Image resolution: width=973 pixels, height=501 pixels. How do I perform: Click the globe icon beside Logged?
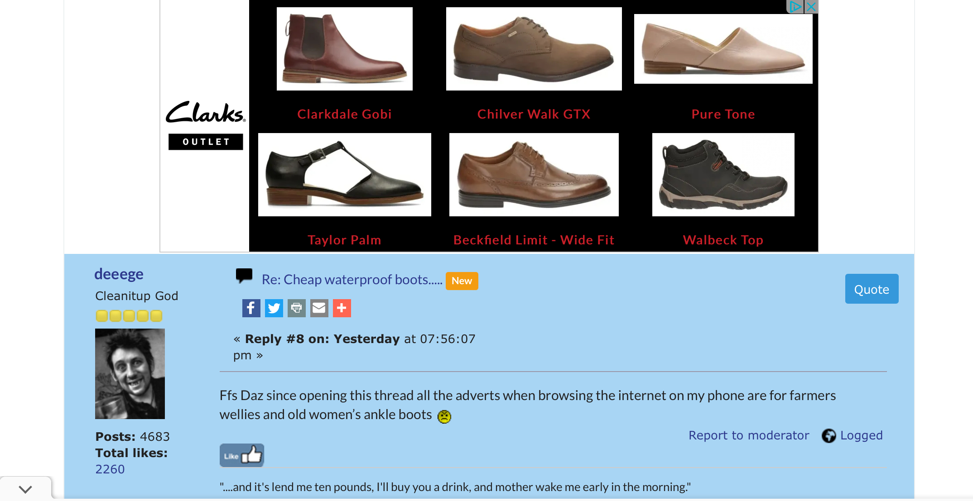[828, 435]
